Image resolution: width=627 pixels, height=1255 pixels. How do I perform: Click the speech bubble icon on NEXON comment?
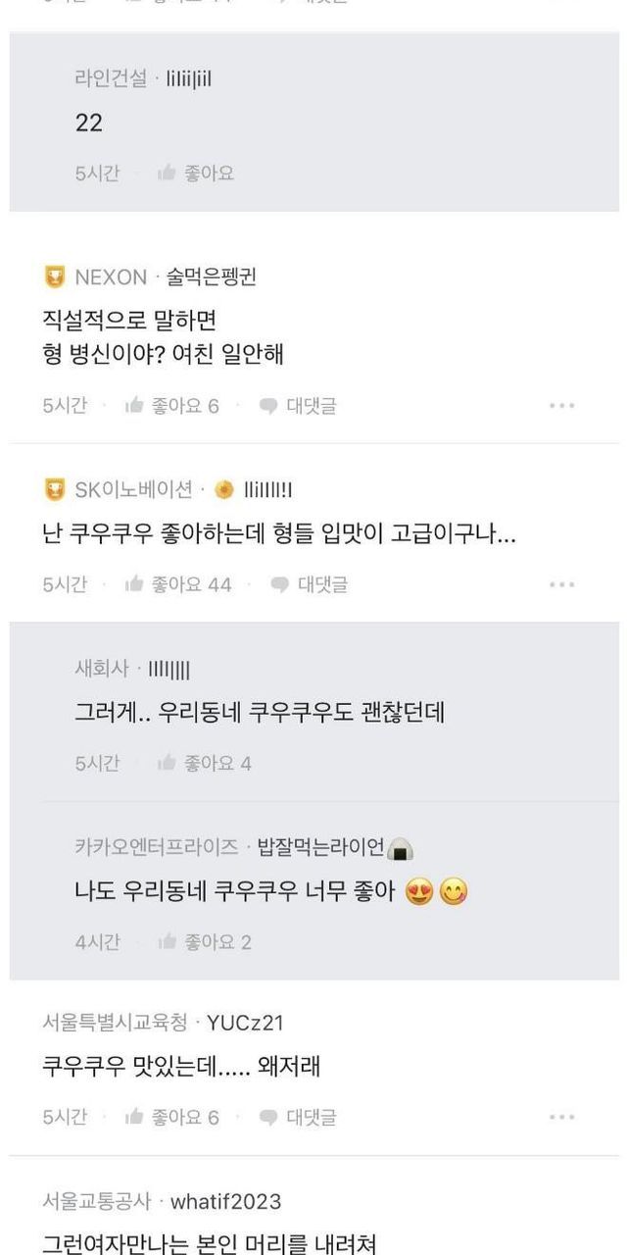pyautogui.click(x=268, y=406)
